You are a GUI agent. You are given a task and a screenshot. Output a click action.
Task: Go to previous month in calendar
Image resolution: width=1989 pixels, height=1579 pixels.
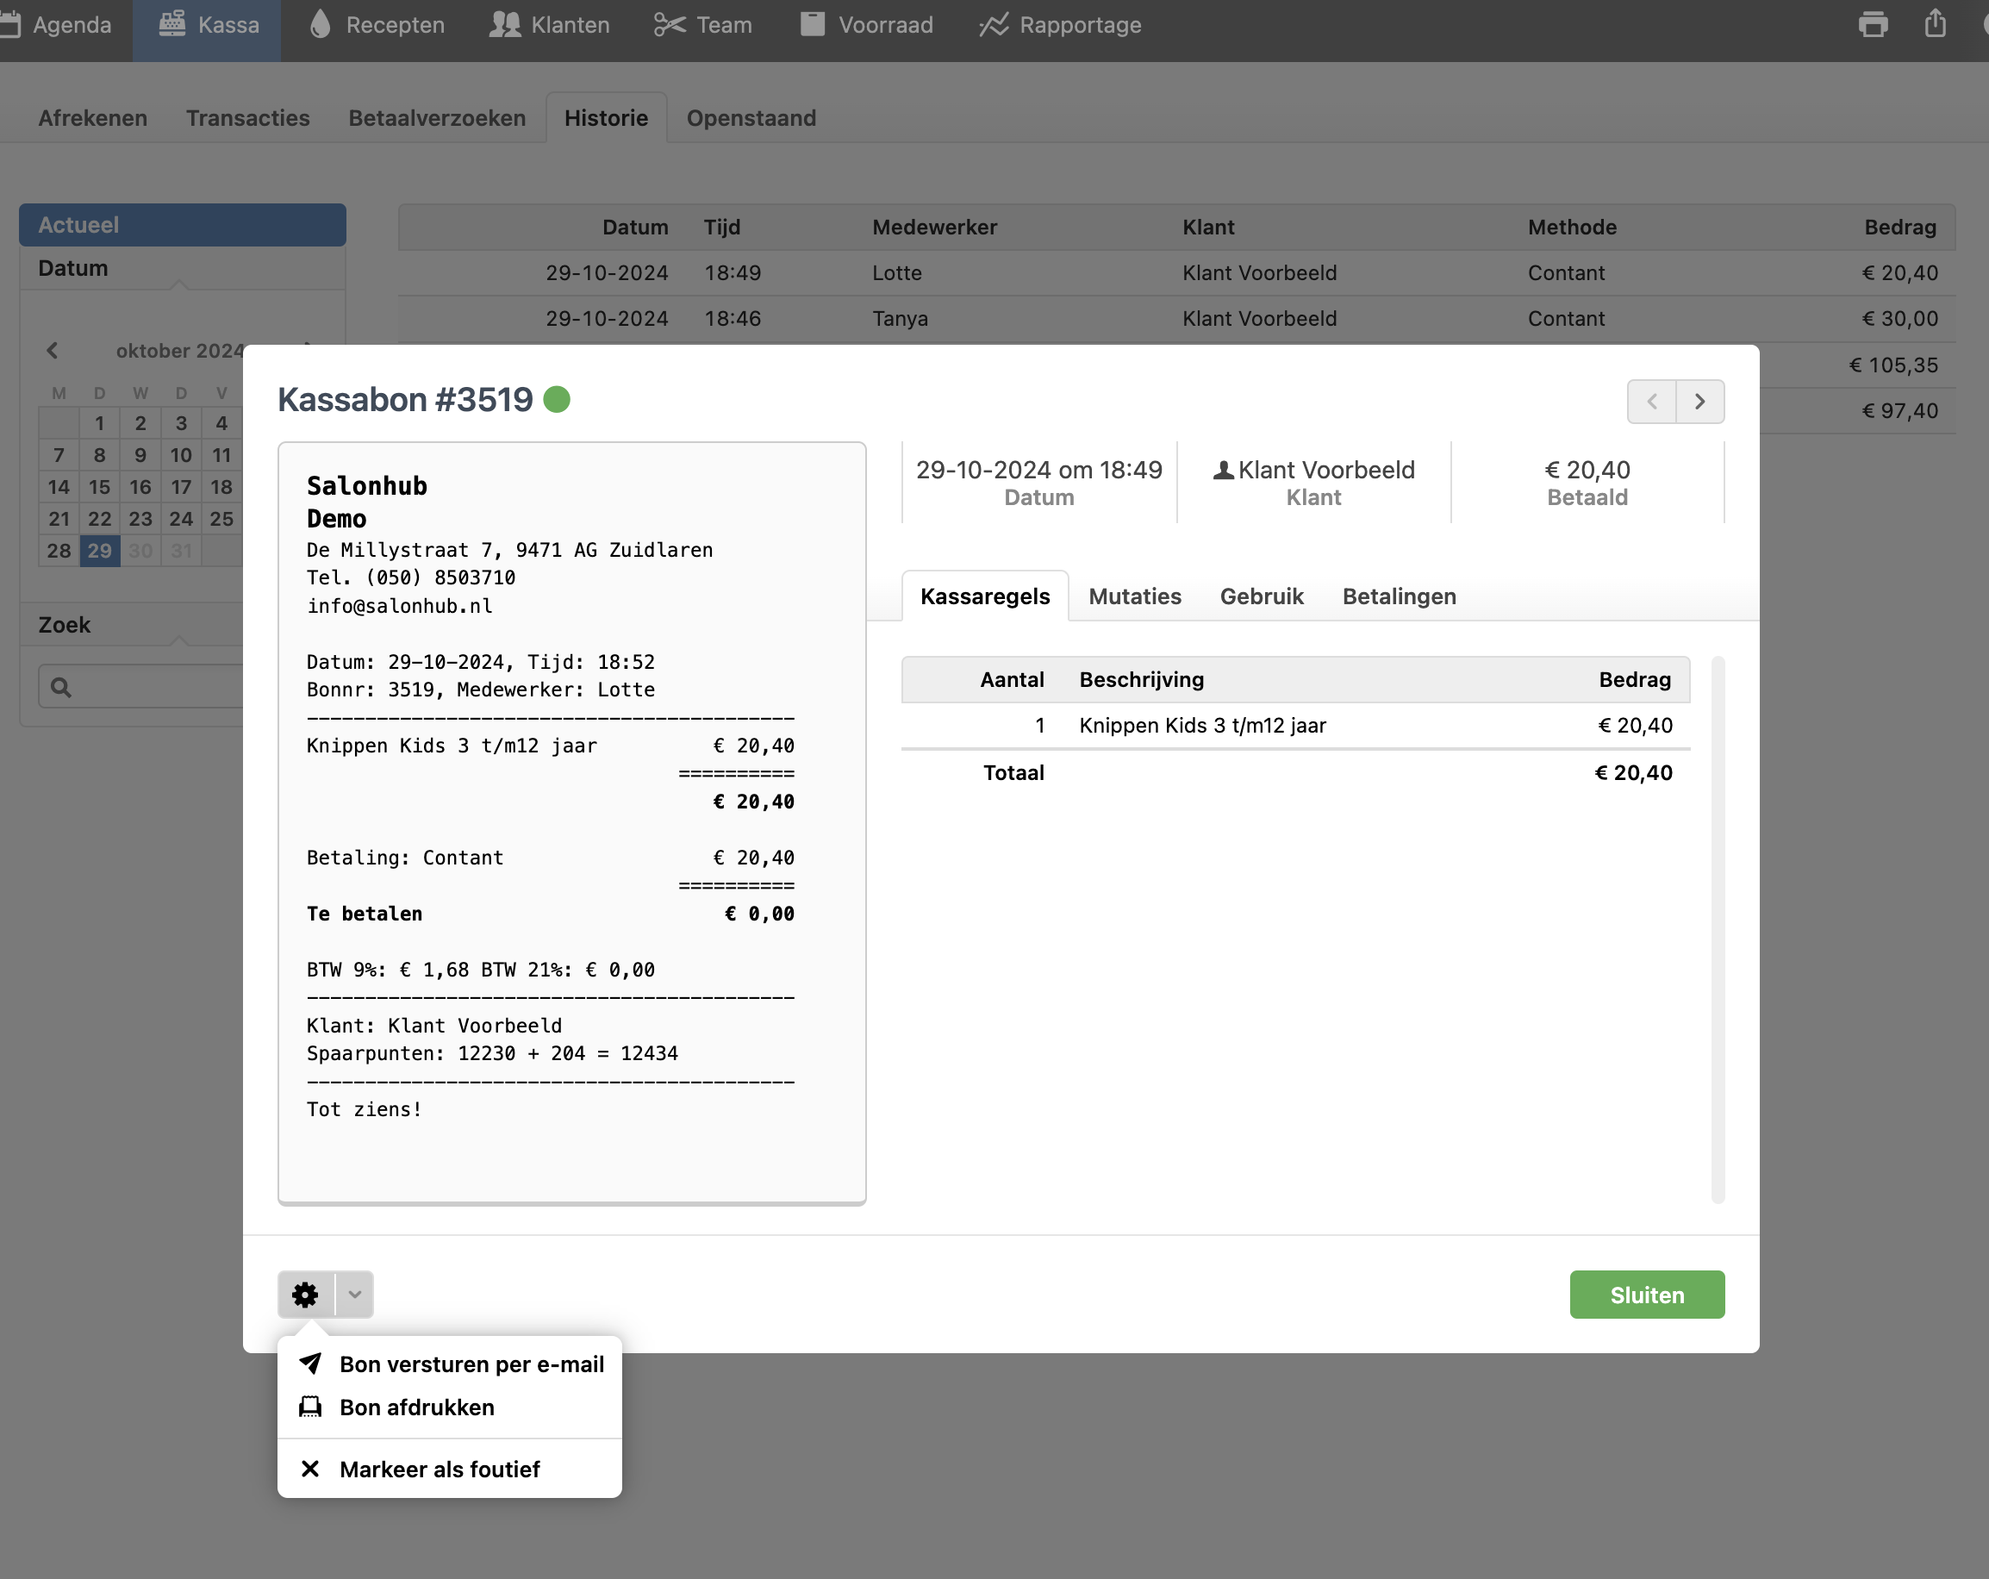pos(53,351)
